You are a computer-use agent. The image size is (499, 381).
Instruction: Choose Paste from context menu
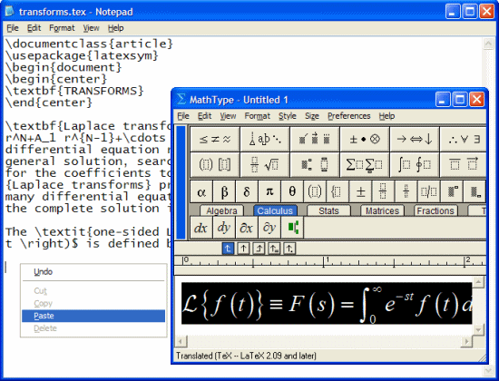coord(93,316)
